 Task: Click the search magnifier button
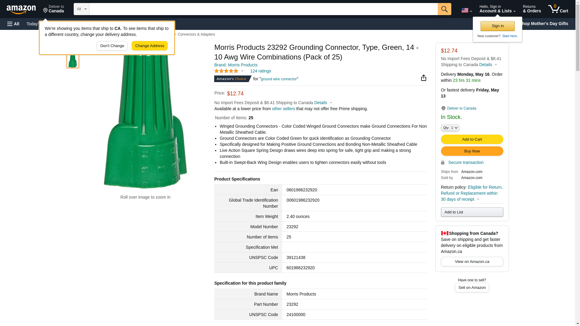click(444, 9)
